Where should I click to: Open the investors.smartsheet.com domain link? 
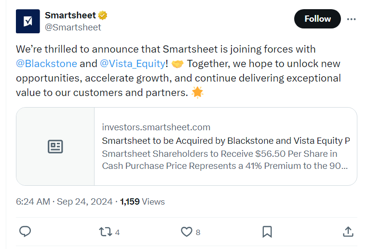(156, 127)
